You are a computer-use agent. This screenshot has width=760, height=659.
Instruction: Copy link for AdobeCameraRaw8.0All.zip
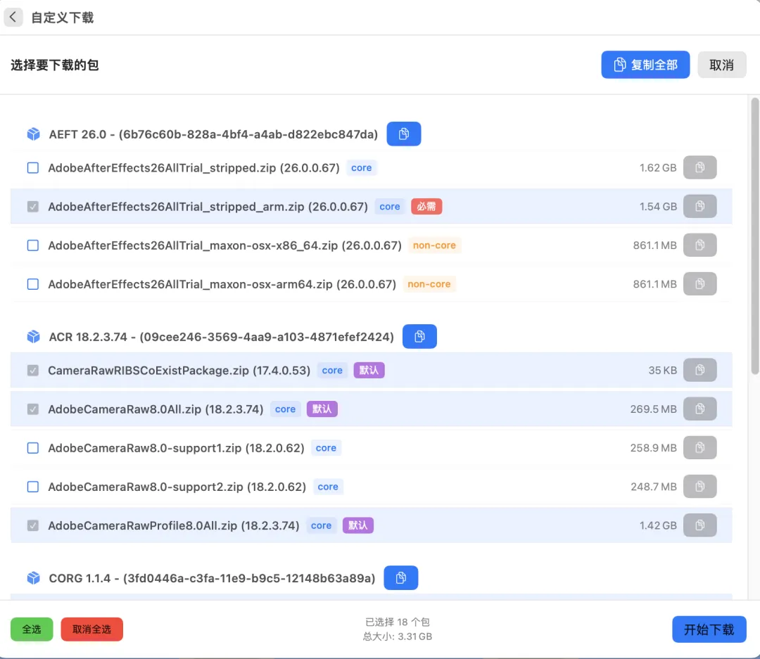[699, 409]
